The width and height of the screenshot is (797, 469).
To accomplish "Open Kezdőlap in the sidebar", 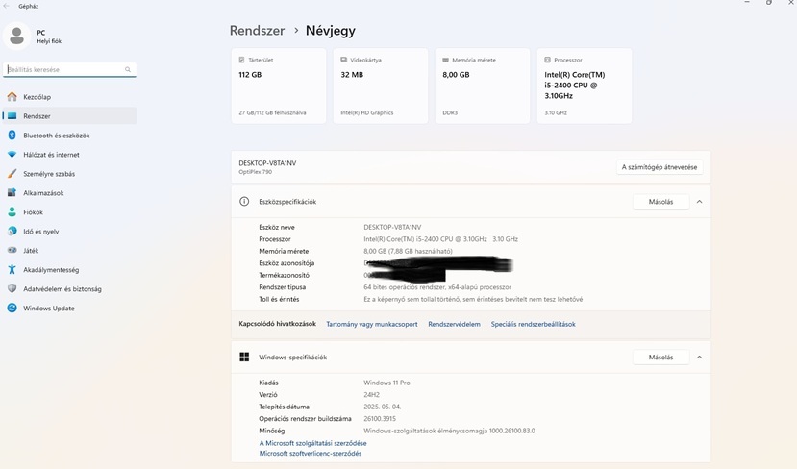I will pos(69,96).
